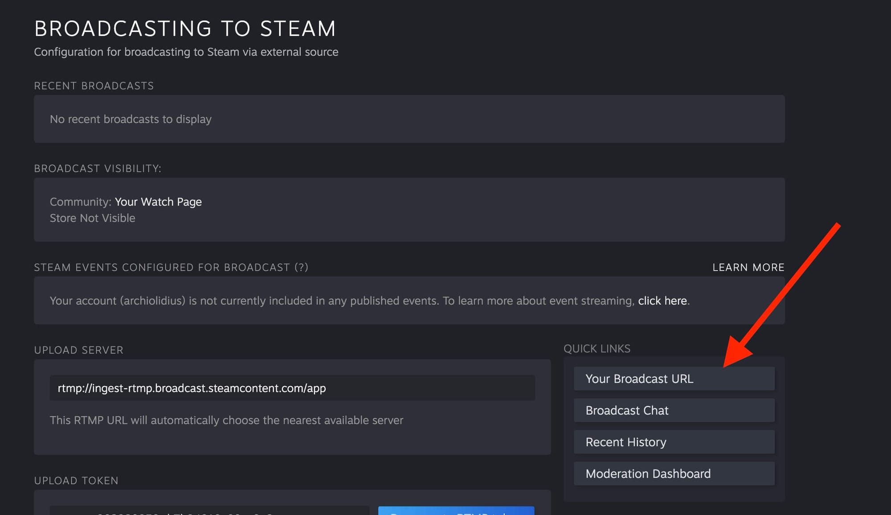The width and height of the screenshot is (891, 515).
Task: Click the RTMP URL nearest server note
Action: tap(226, 420)
